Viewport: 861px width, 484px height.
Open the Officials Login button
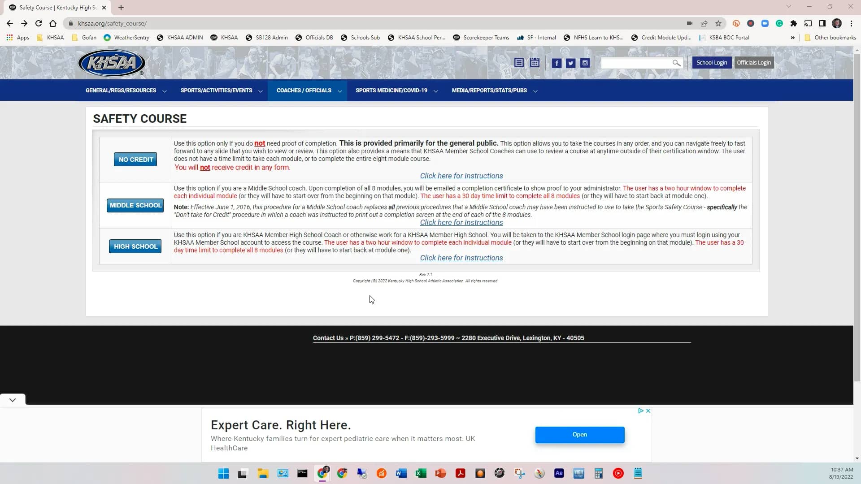point(754,63)
